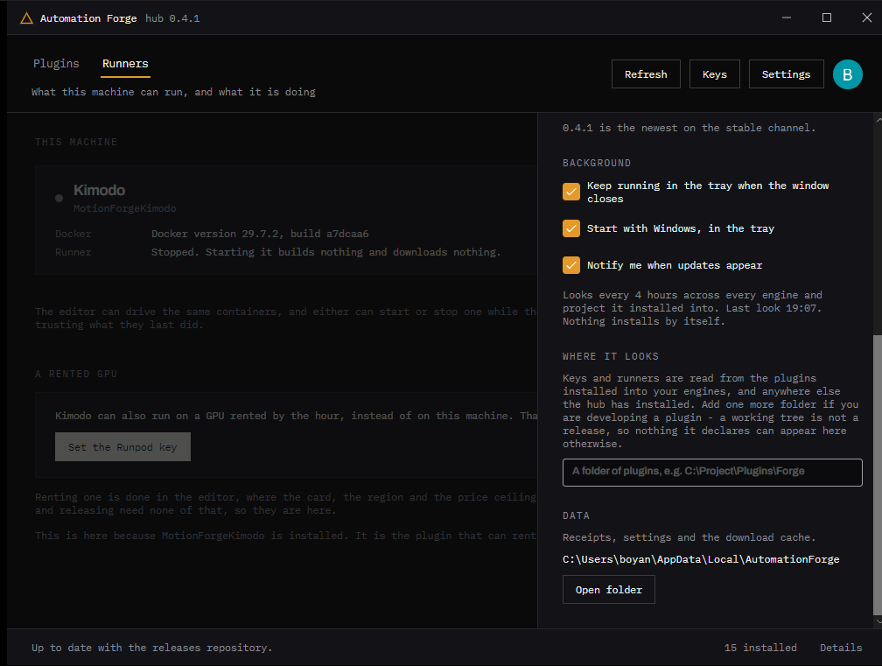This screenshot has width=882, height=666.
Task: Toggle Notify me when updates appear
Action: [570, 265]
